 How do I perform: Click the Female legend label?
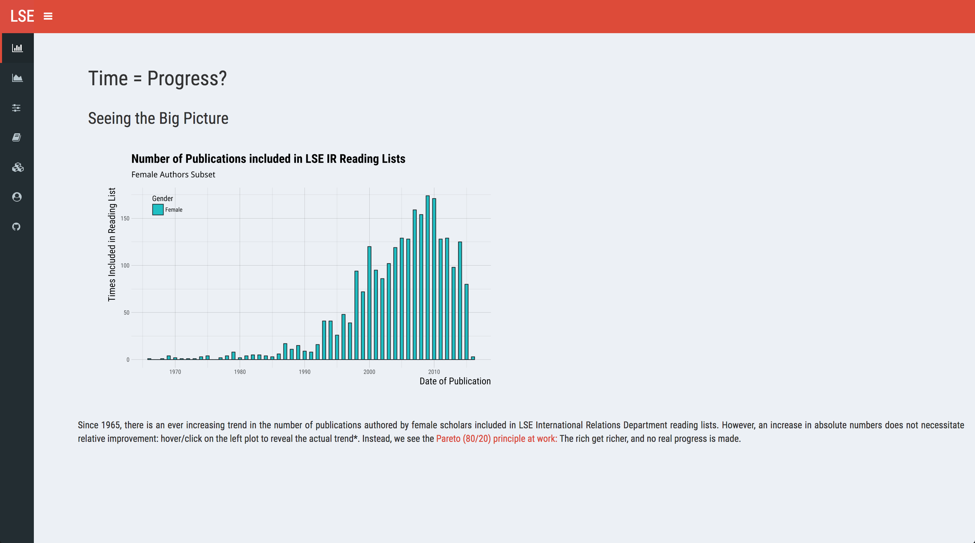pos(174,210)
